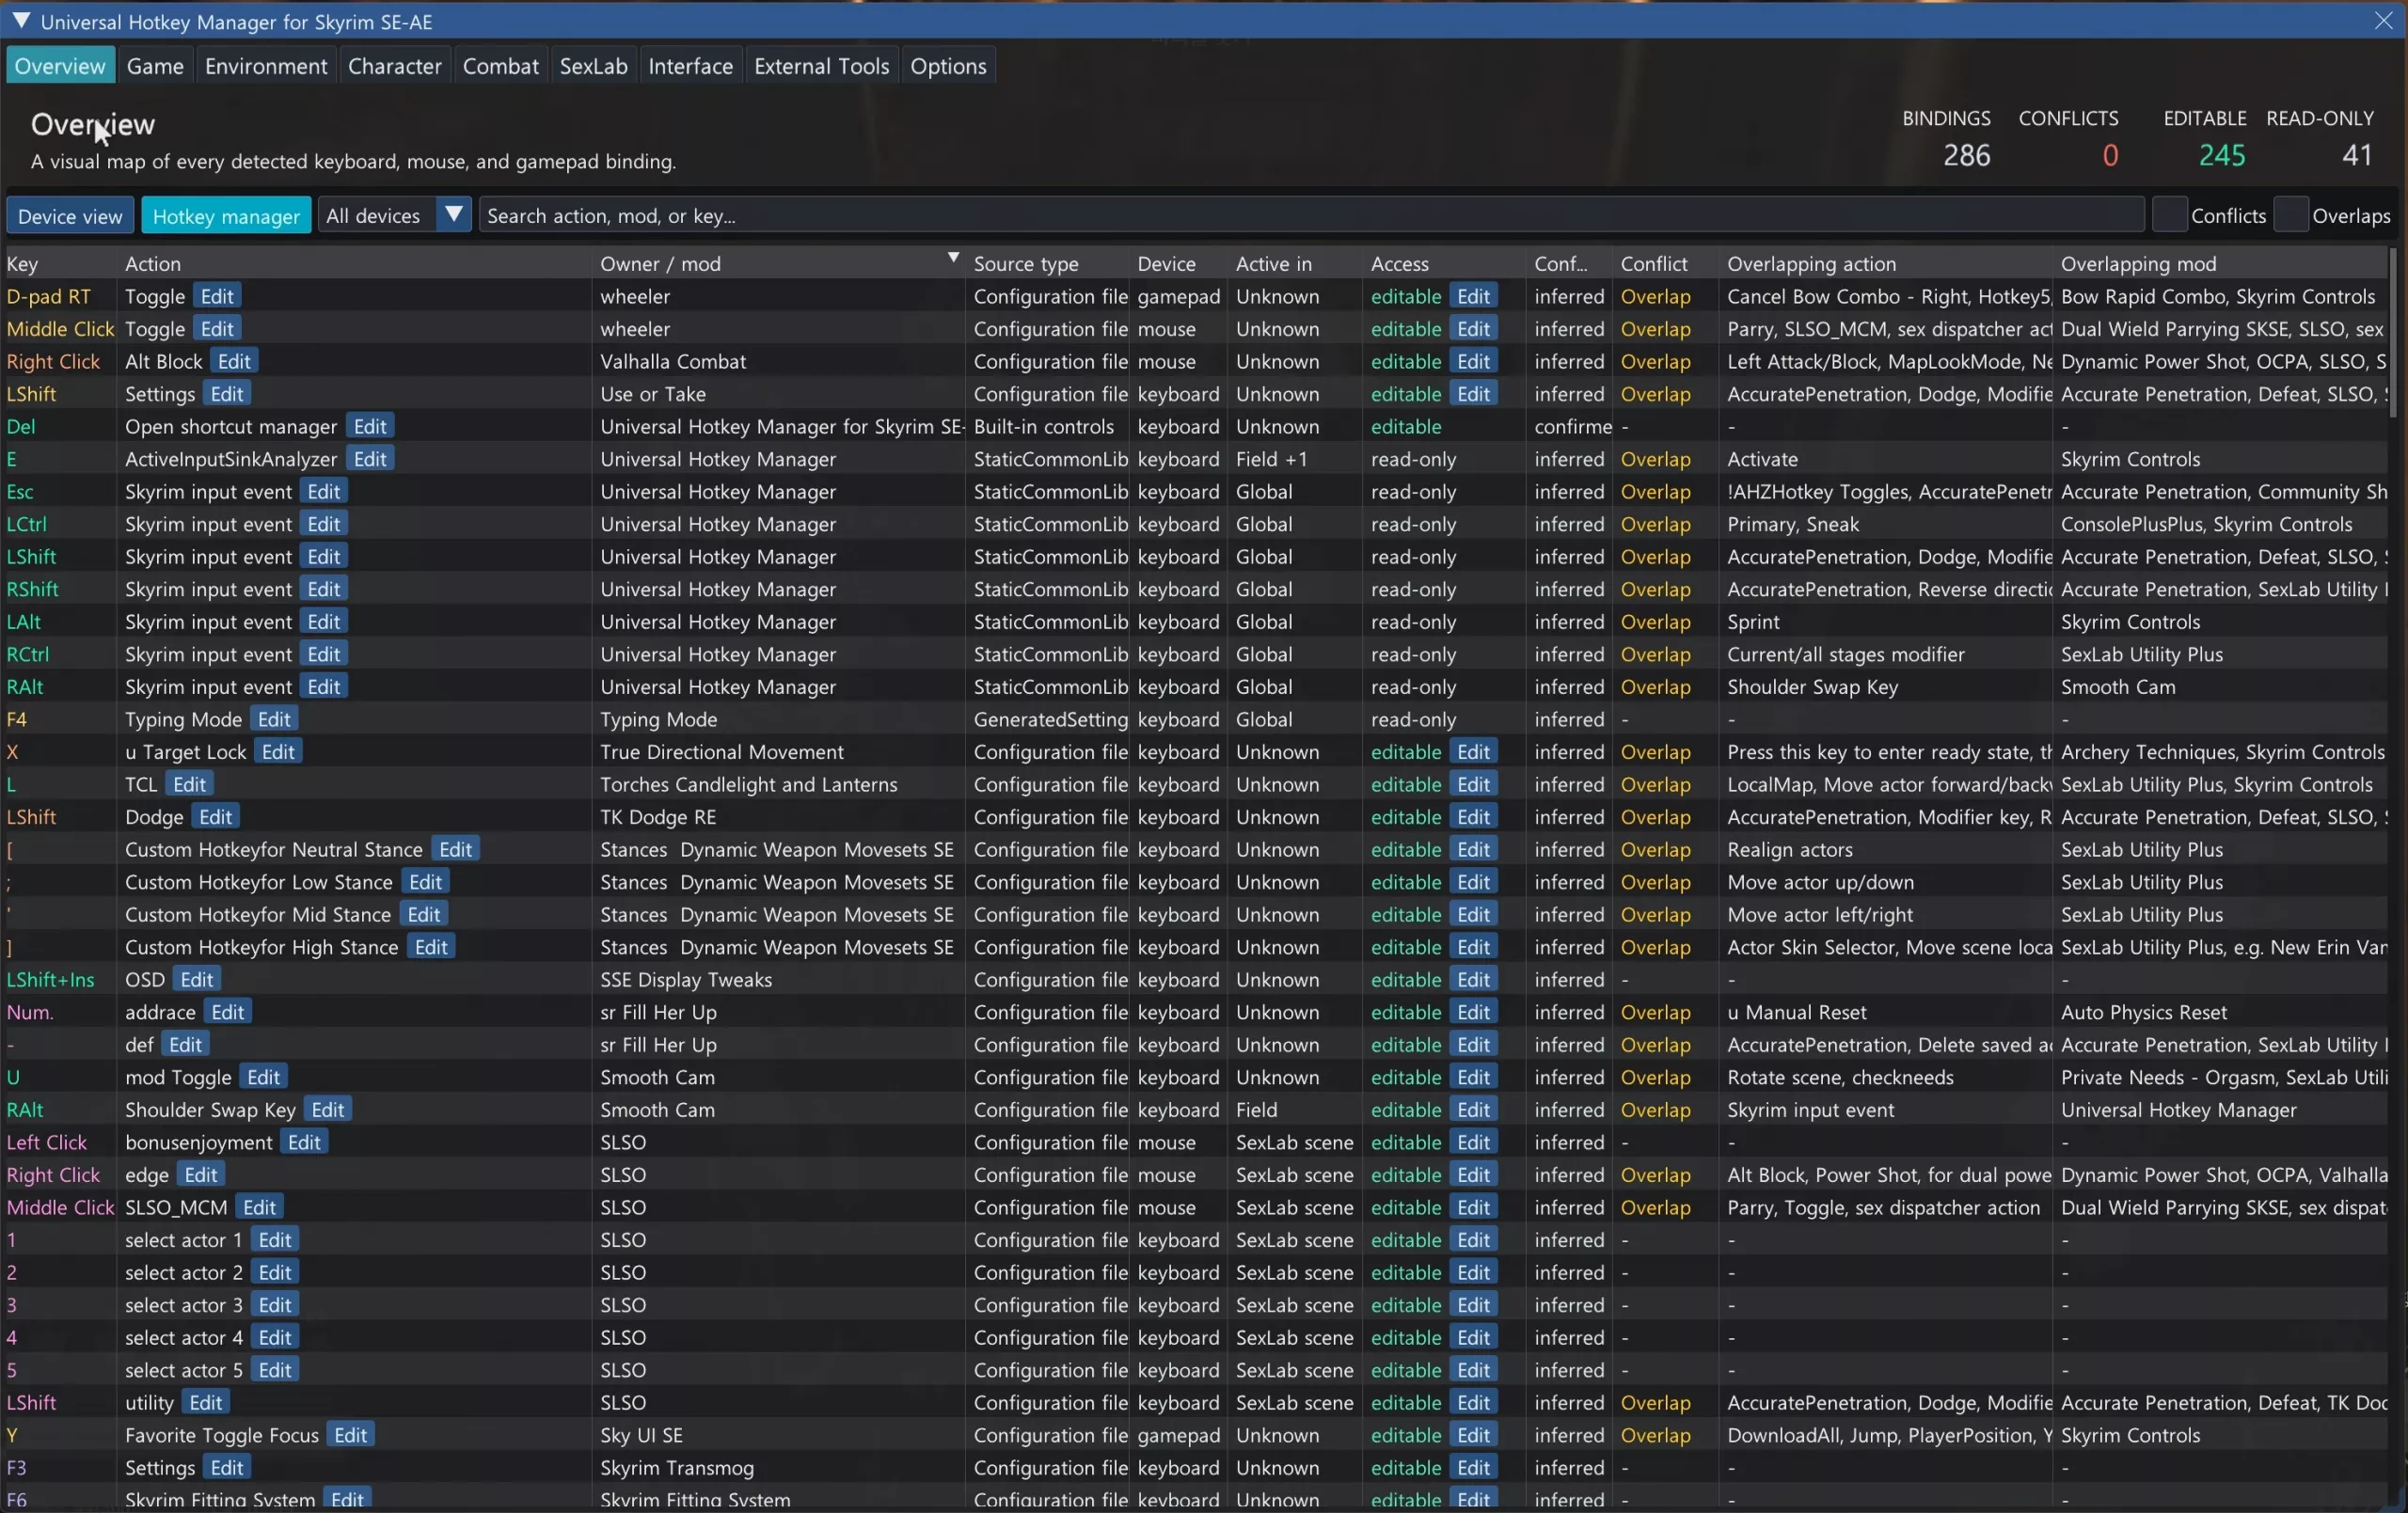Click the Bindings count 286
This screenshot has height=1513, width=2408.
pos(1966,155)
